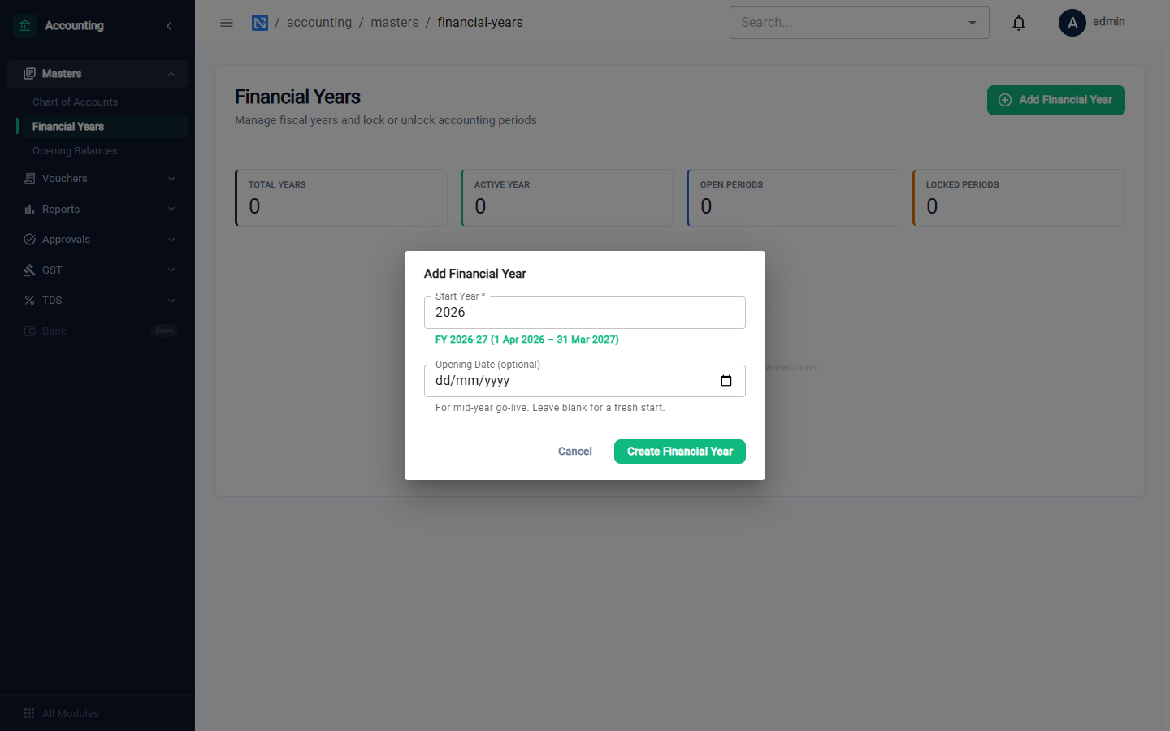Open the Search dropdown arrow
1170x731 pixels.
click(x=973, y=23)
